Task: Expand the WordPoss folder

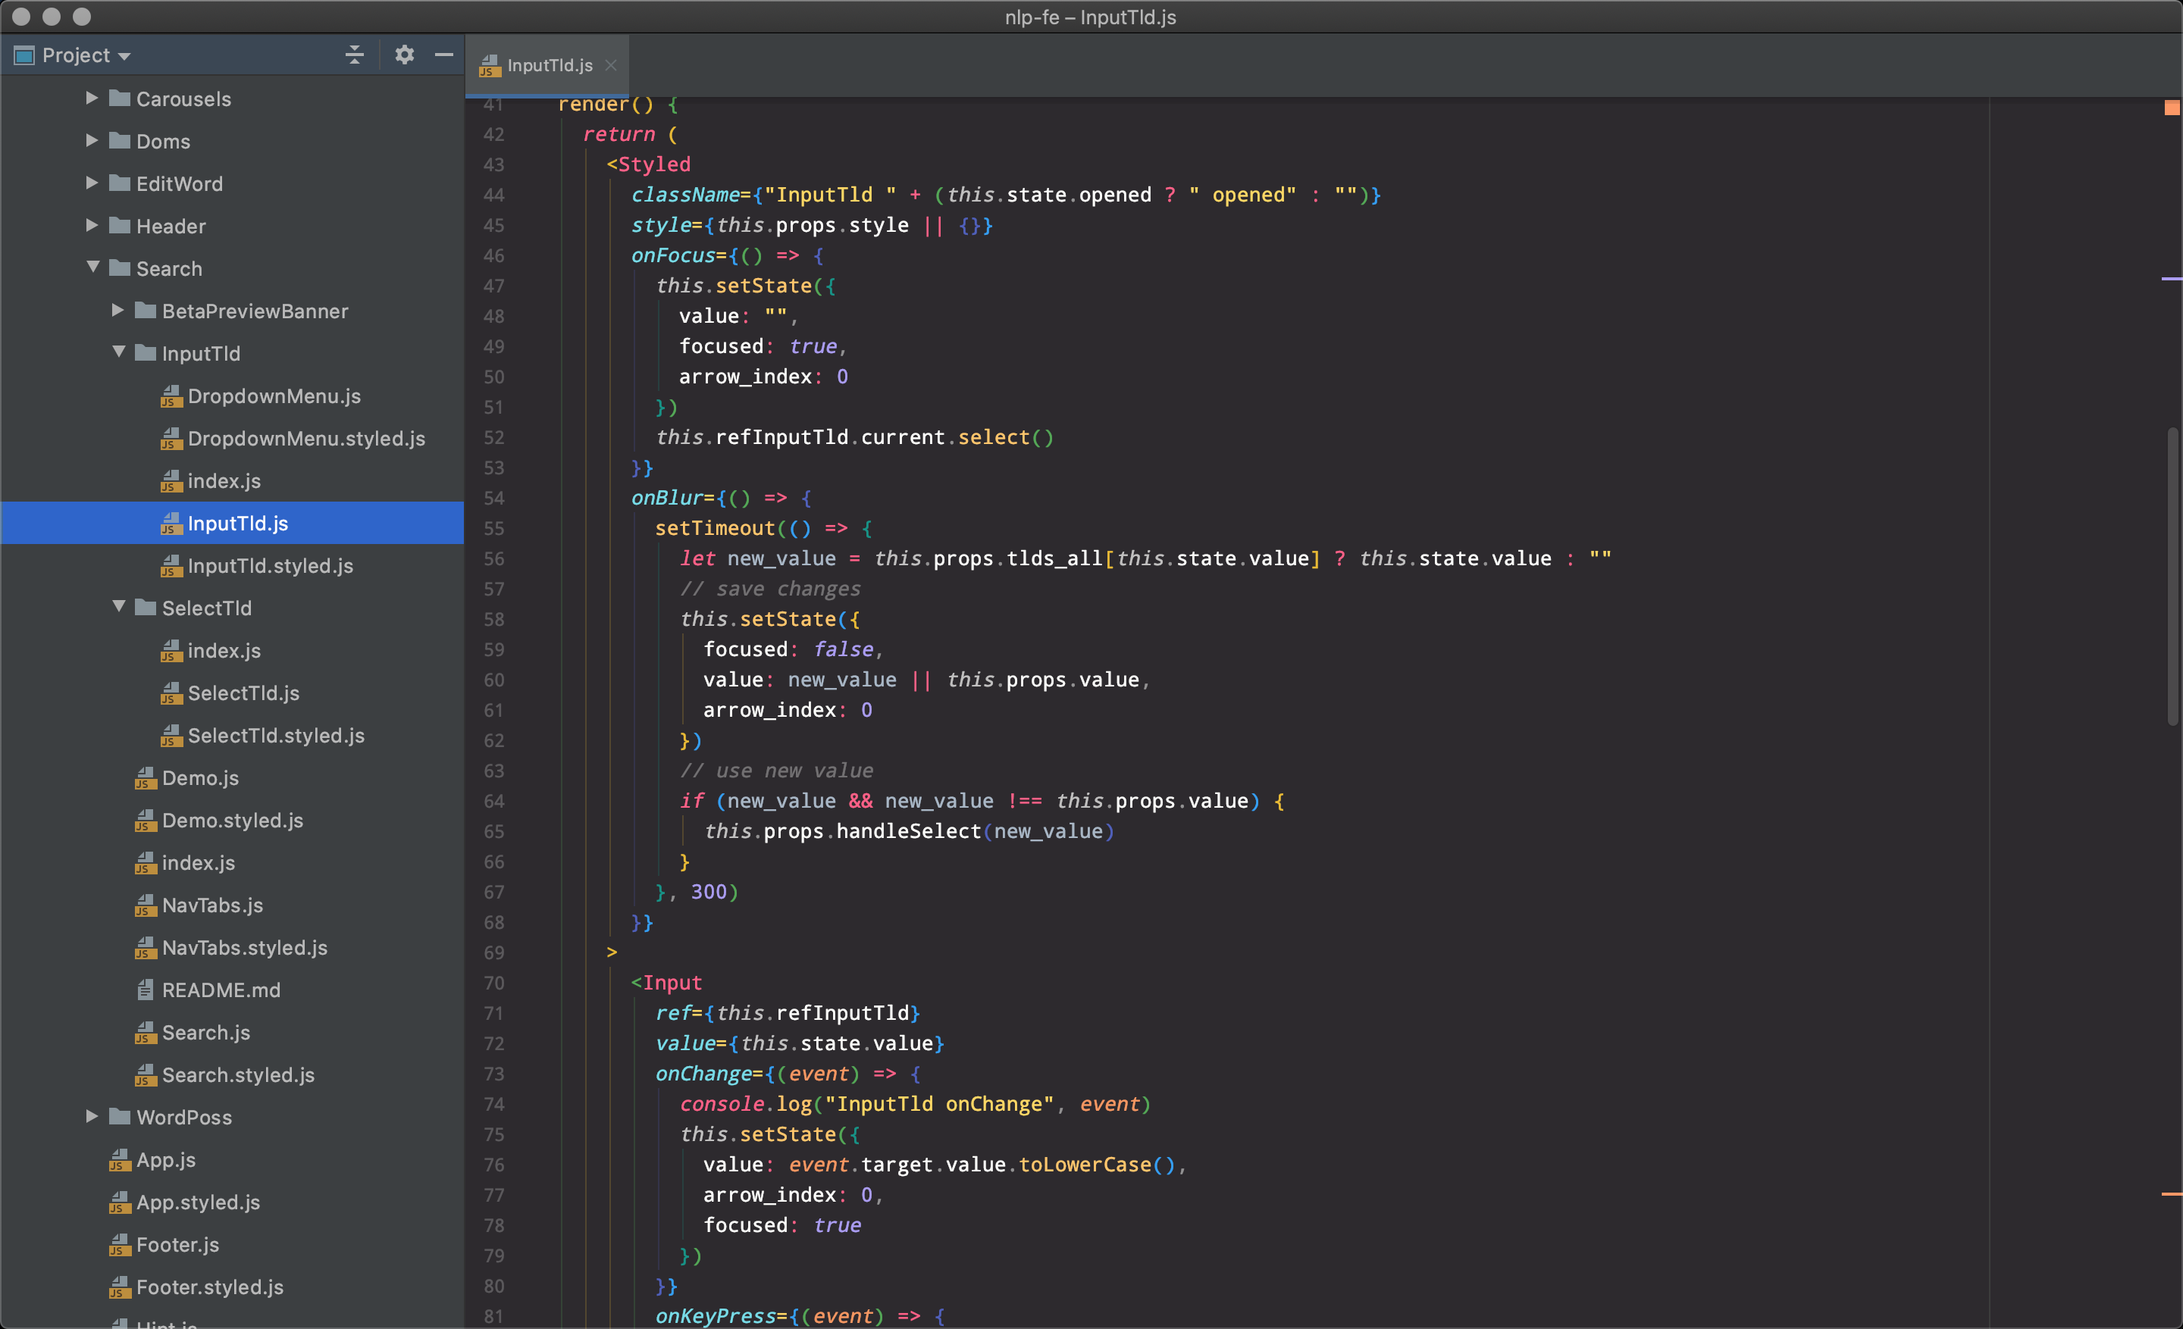Action: click(x=91, y=1117)
